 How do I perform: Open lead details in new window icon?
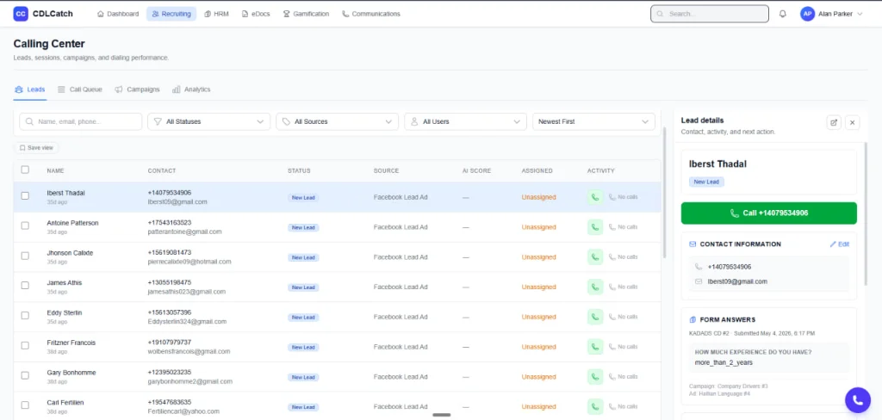pyautogui.click(x=834, y=122)
